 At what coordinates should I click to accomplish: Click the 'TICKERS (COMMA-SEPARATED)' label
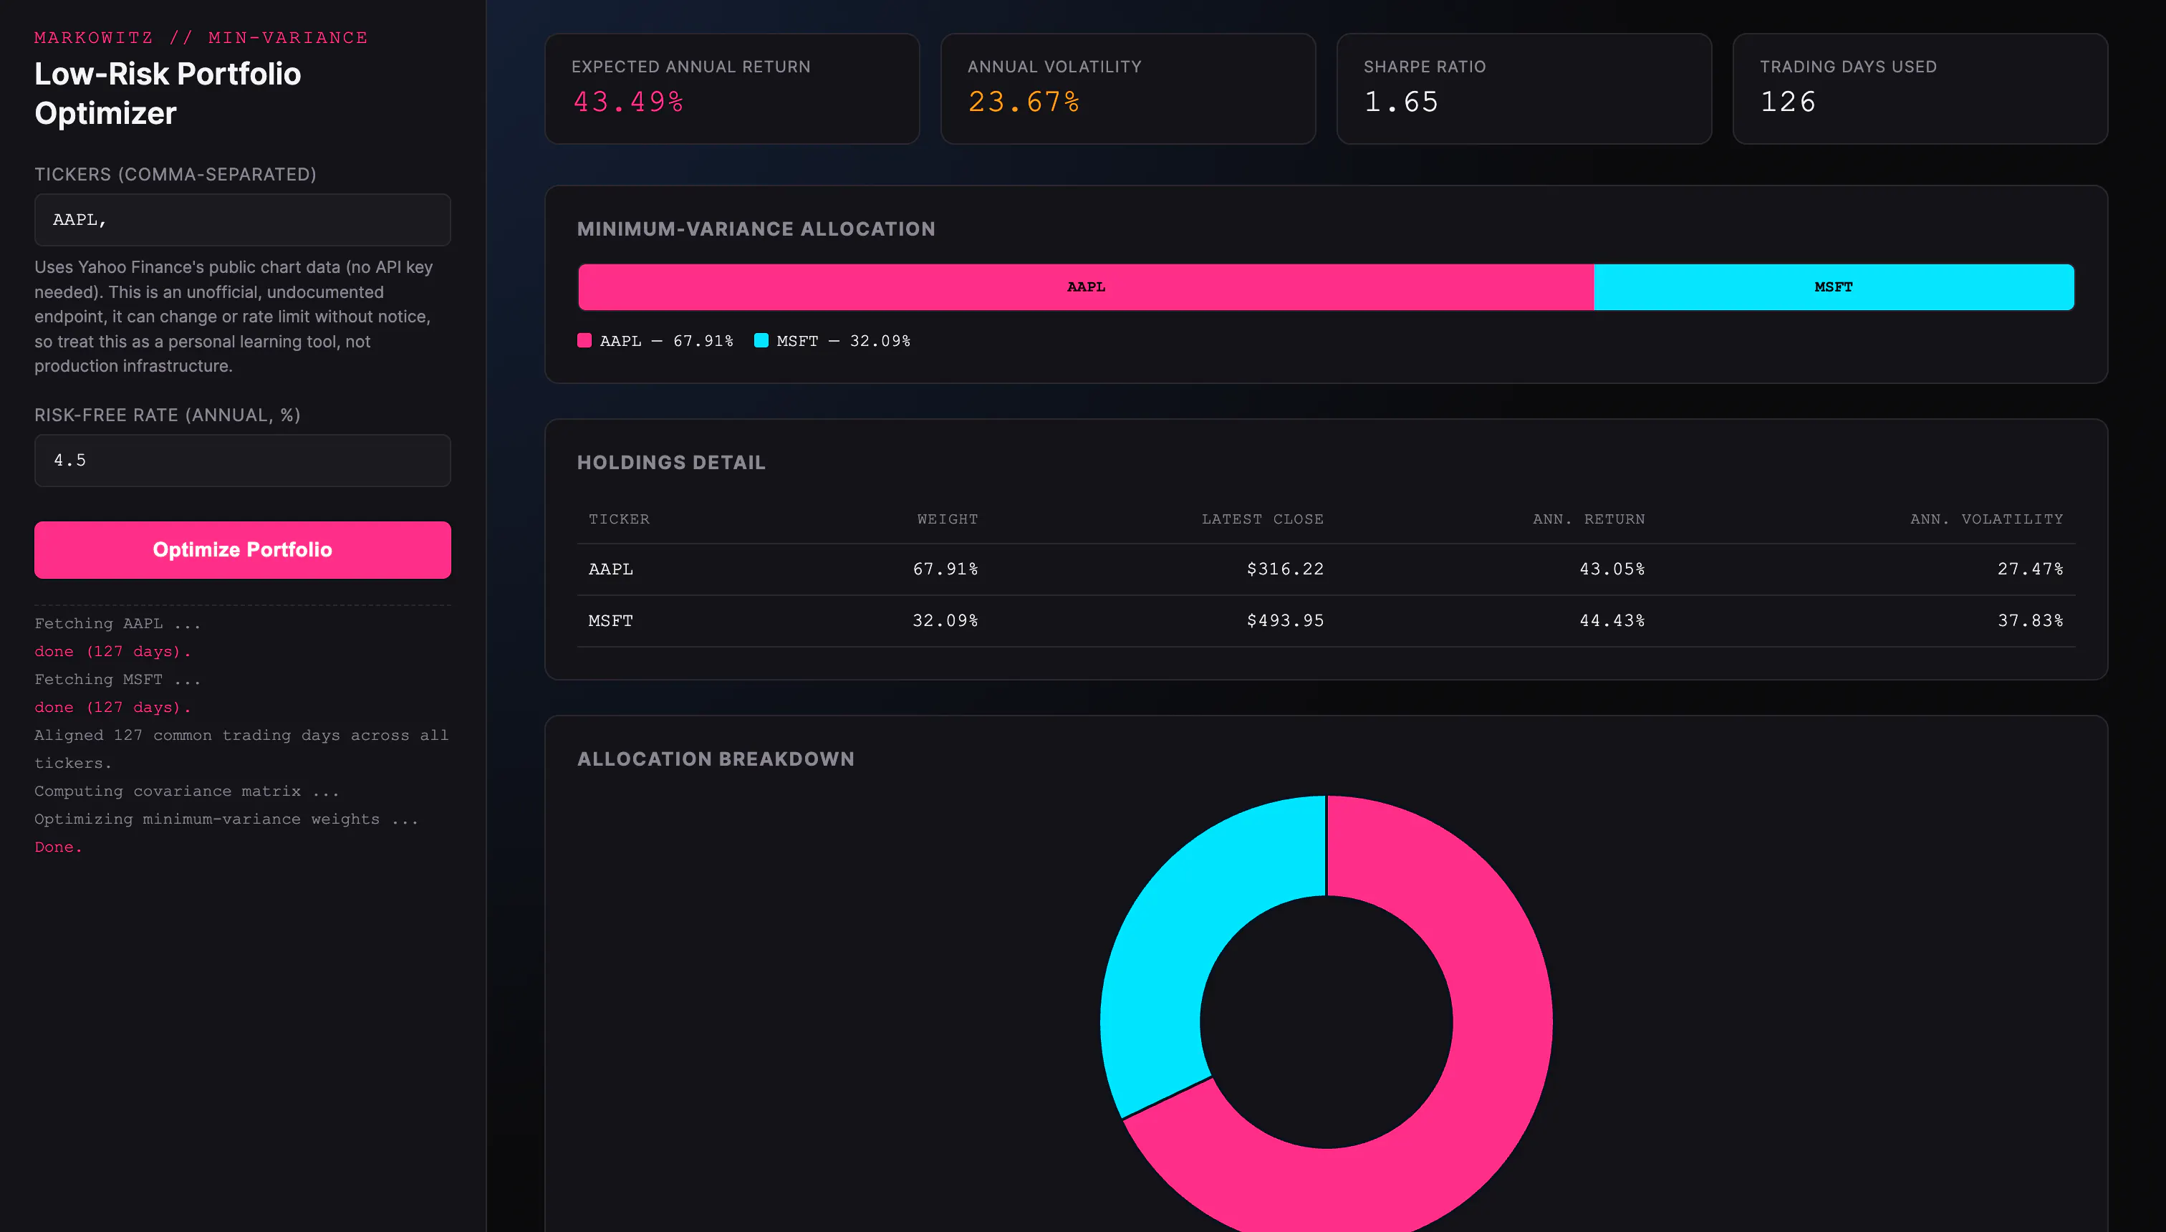tap(175, 174)
